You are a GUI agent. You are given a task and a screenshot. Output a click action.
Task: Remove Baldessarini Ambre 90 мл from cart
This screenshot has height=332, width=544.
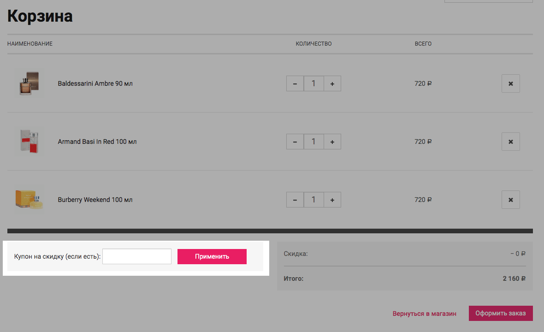pos(511,83)
